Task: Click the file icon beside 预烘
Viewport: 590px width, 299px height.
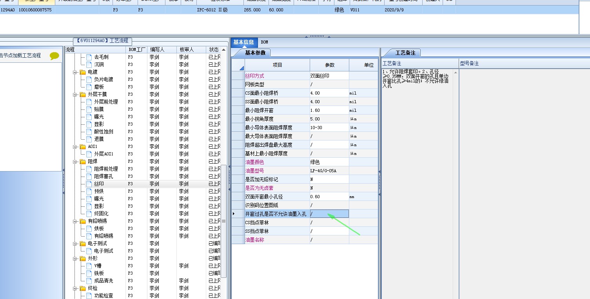Action: [x=89, y=191]
